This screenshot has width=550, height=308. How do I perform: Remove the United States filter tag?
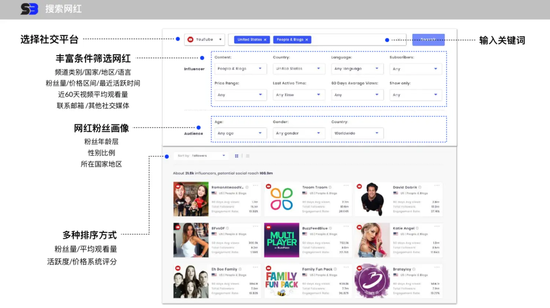coord(265,40)
